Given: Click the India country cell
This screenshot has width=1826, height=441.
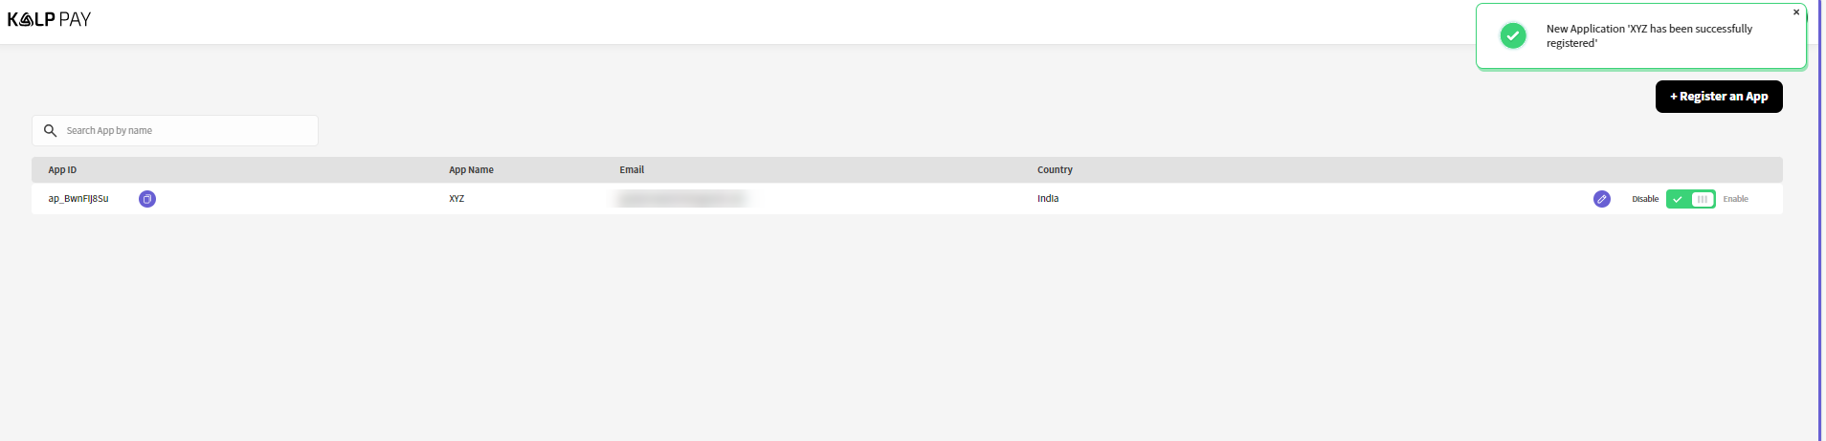Looking at the screenshot, I should 1048,199.
